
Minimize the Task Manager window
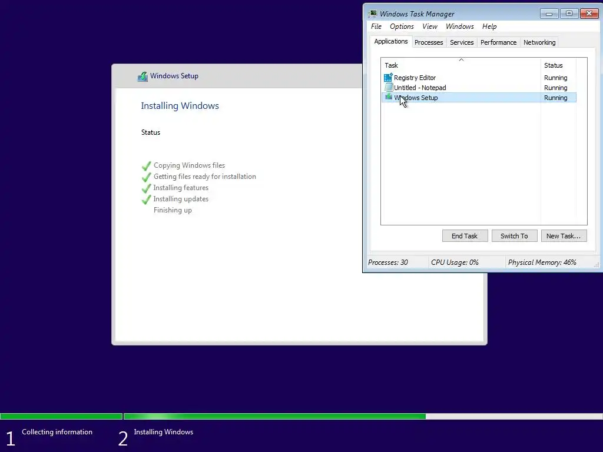[x=549, y=14]
